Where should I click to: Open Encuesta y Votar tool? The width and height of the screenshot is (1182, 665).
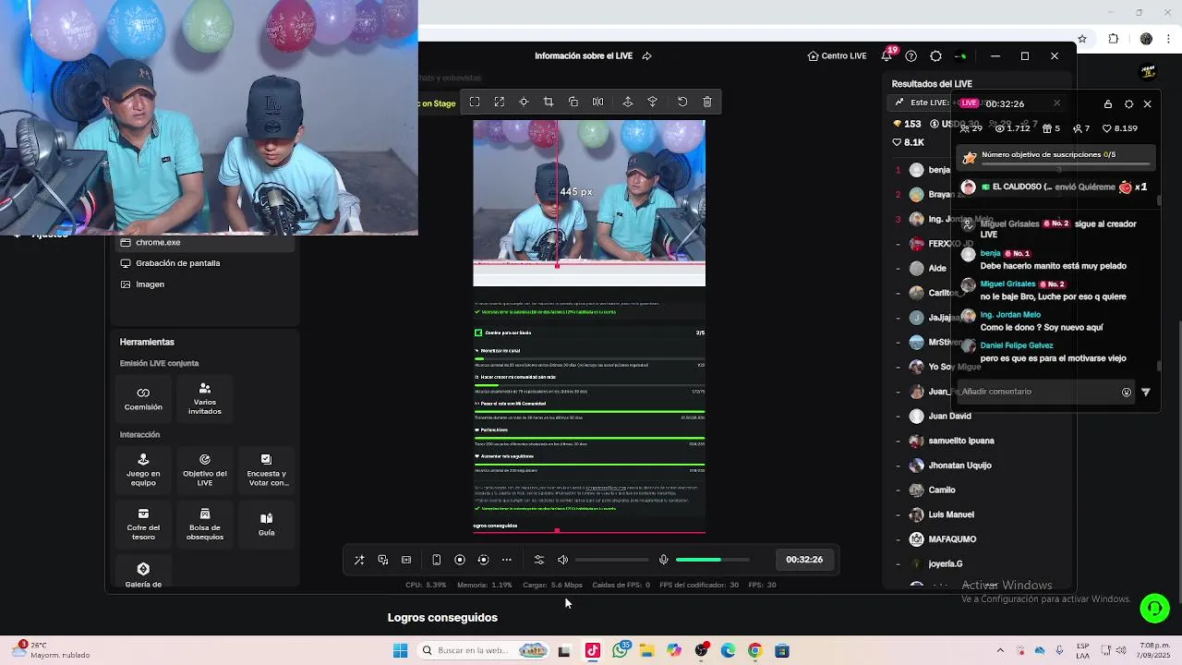[267, 469]
